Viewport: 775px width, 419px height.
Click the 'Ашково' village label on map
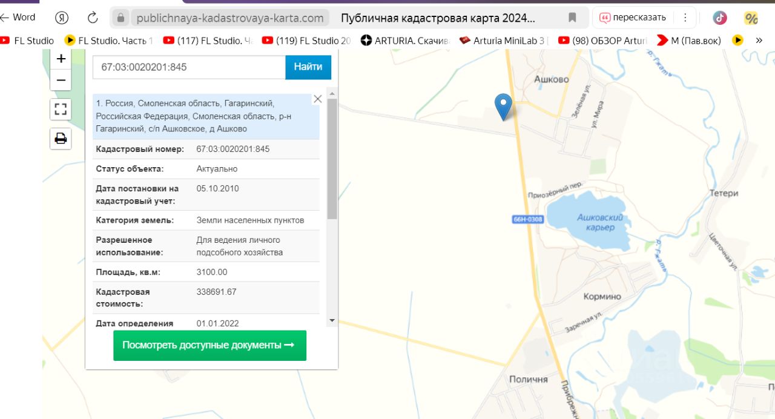pyautogui.click(x=552, y=79)
